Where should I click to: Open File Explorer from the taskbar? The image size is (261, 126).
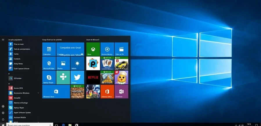pos(70,125)
